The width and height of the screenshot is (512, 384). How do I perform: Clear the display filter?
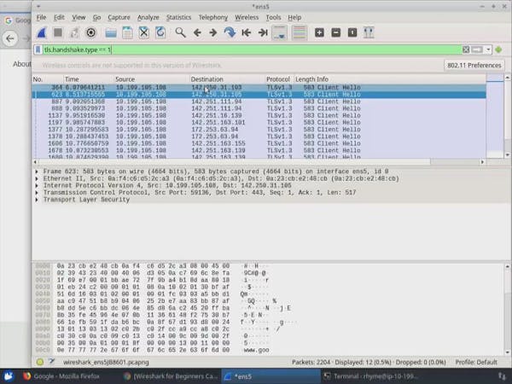coord(466,49)
